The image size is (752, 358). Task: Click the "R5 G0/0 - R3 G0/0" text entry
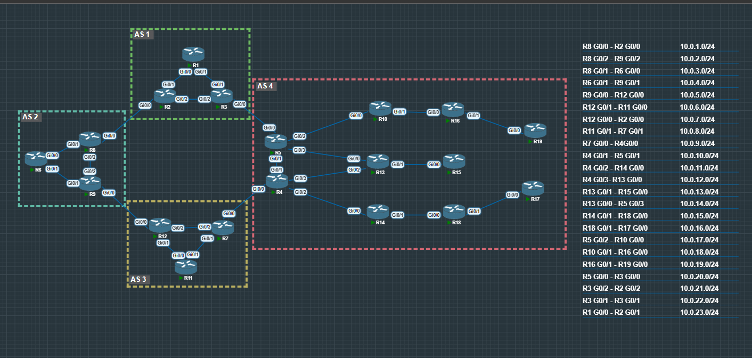coord(611,276)
